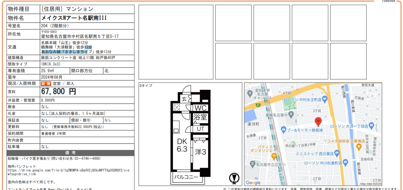The image size is (403, 190).
Task: Click the 備考 section header bar
Action: (70, 153)
